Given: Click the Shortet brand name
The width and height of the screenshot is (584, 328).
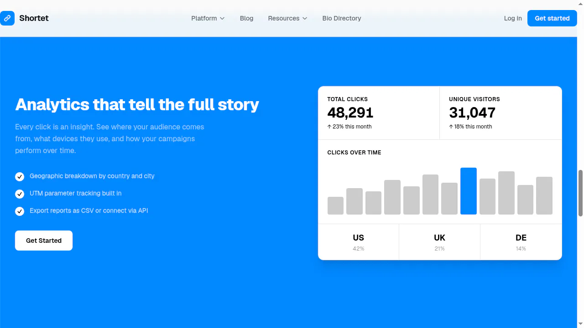Looking at the screenshot, I should click(34, 18).
